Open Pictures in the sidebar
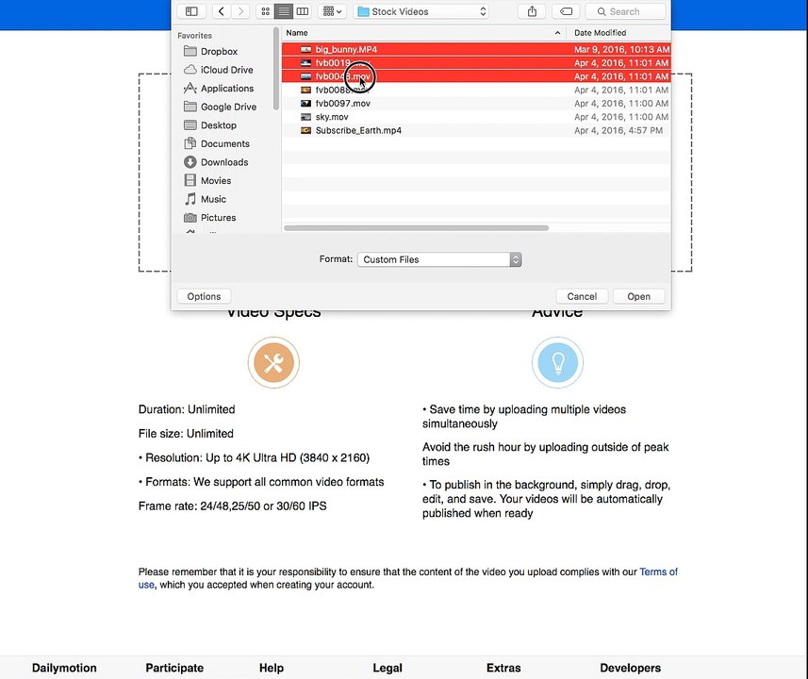This screenshot has width=808, height=679. (x=218, y=218)
